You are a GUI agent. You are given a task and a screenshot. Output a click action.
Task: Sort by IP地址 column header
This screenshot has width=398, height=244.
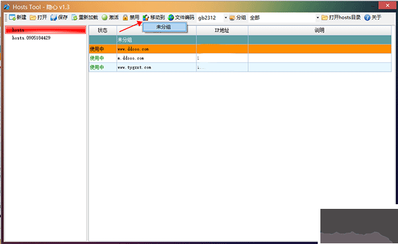click(x=222, y=30)
